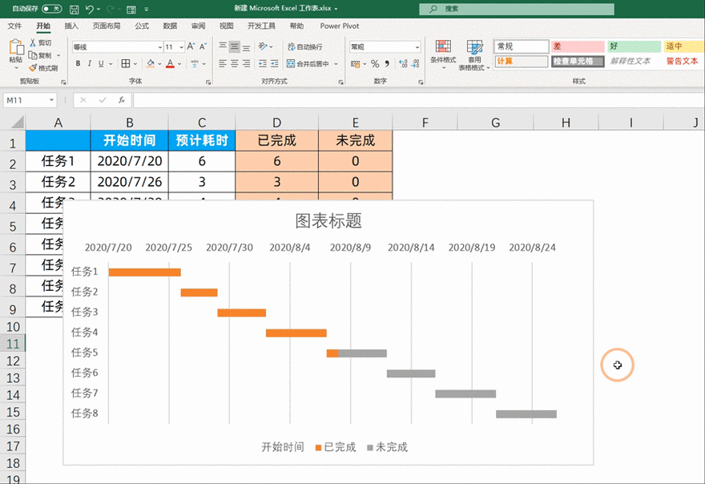This screenshot has height=484, width=705.
Task: Apply the green 好 cell style swatch
Action: pos(633,46)
